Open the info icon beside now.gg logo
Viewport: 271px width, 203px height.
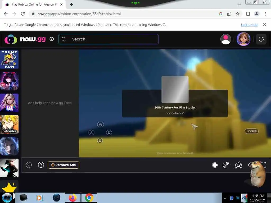pos(52,39)
